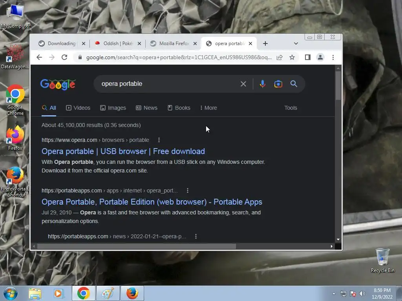Start voice search with microphone
This screenshot has width=402, height=301.
click(x=263, y=84)
